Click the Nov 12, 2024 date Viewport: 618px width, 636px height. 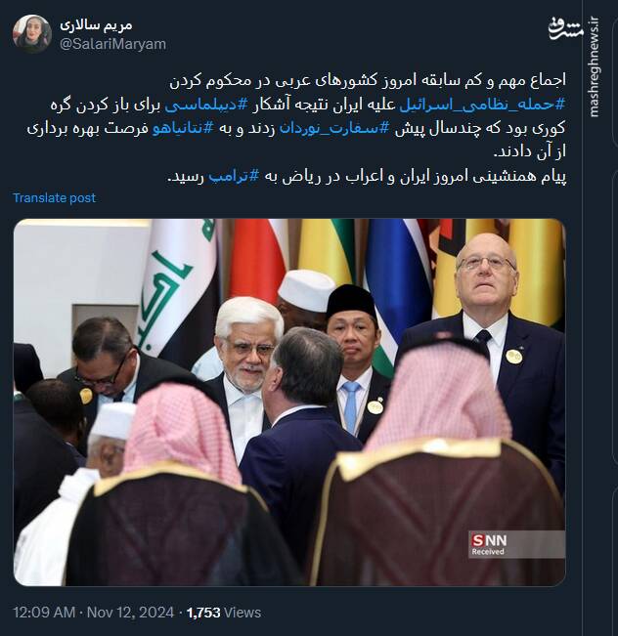(130, 613)
